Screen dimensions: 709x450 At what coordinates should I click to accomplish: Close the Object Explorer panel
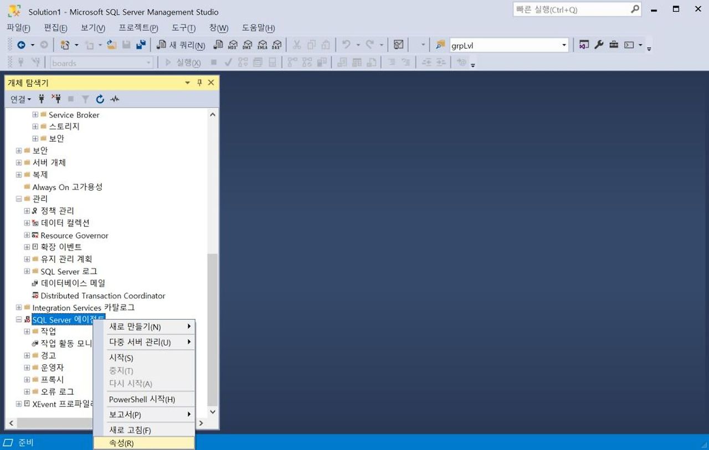click(211, 82)
